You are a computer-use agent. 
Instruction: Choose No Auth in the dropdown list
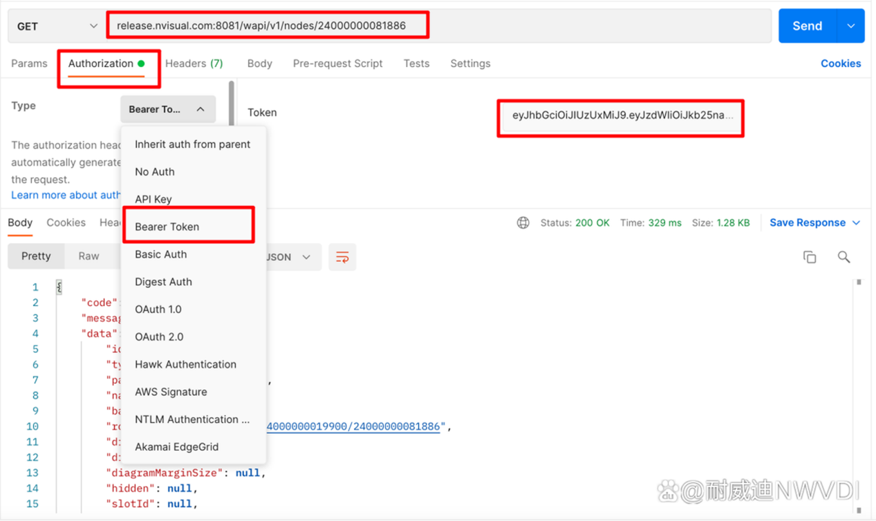click(x=155, y=171)
